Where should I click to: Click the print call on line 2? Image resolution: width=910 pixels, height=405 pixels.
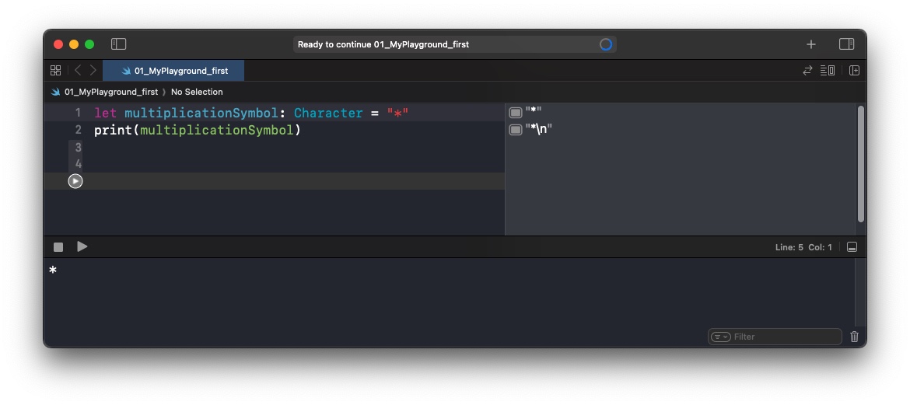114,130
